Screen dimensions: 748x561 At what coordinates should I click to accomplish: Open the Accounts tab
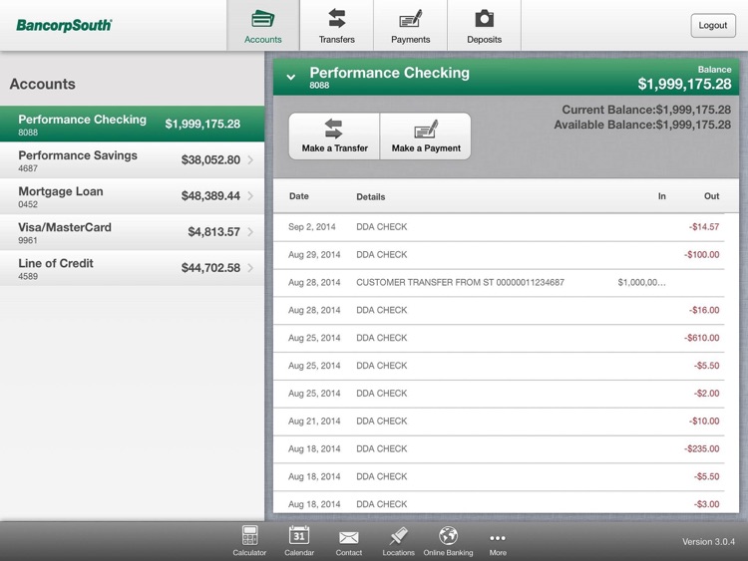[x=263, y=26]
